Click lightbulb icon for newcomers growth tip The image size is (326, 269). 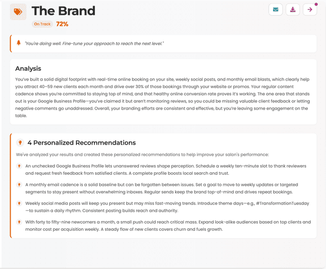[19, 222]
